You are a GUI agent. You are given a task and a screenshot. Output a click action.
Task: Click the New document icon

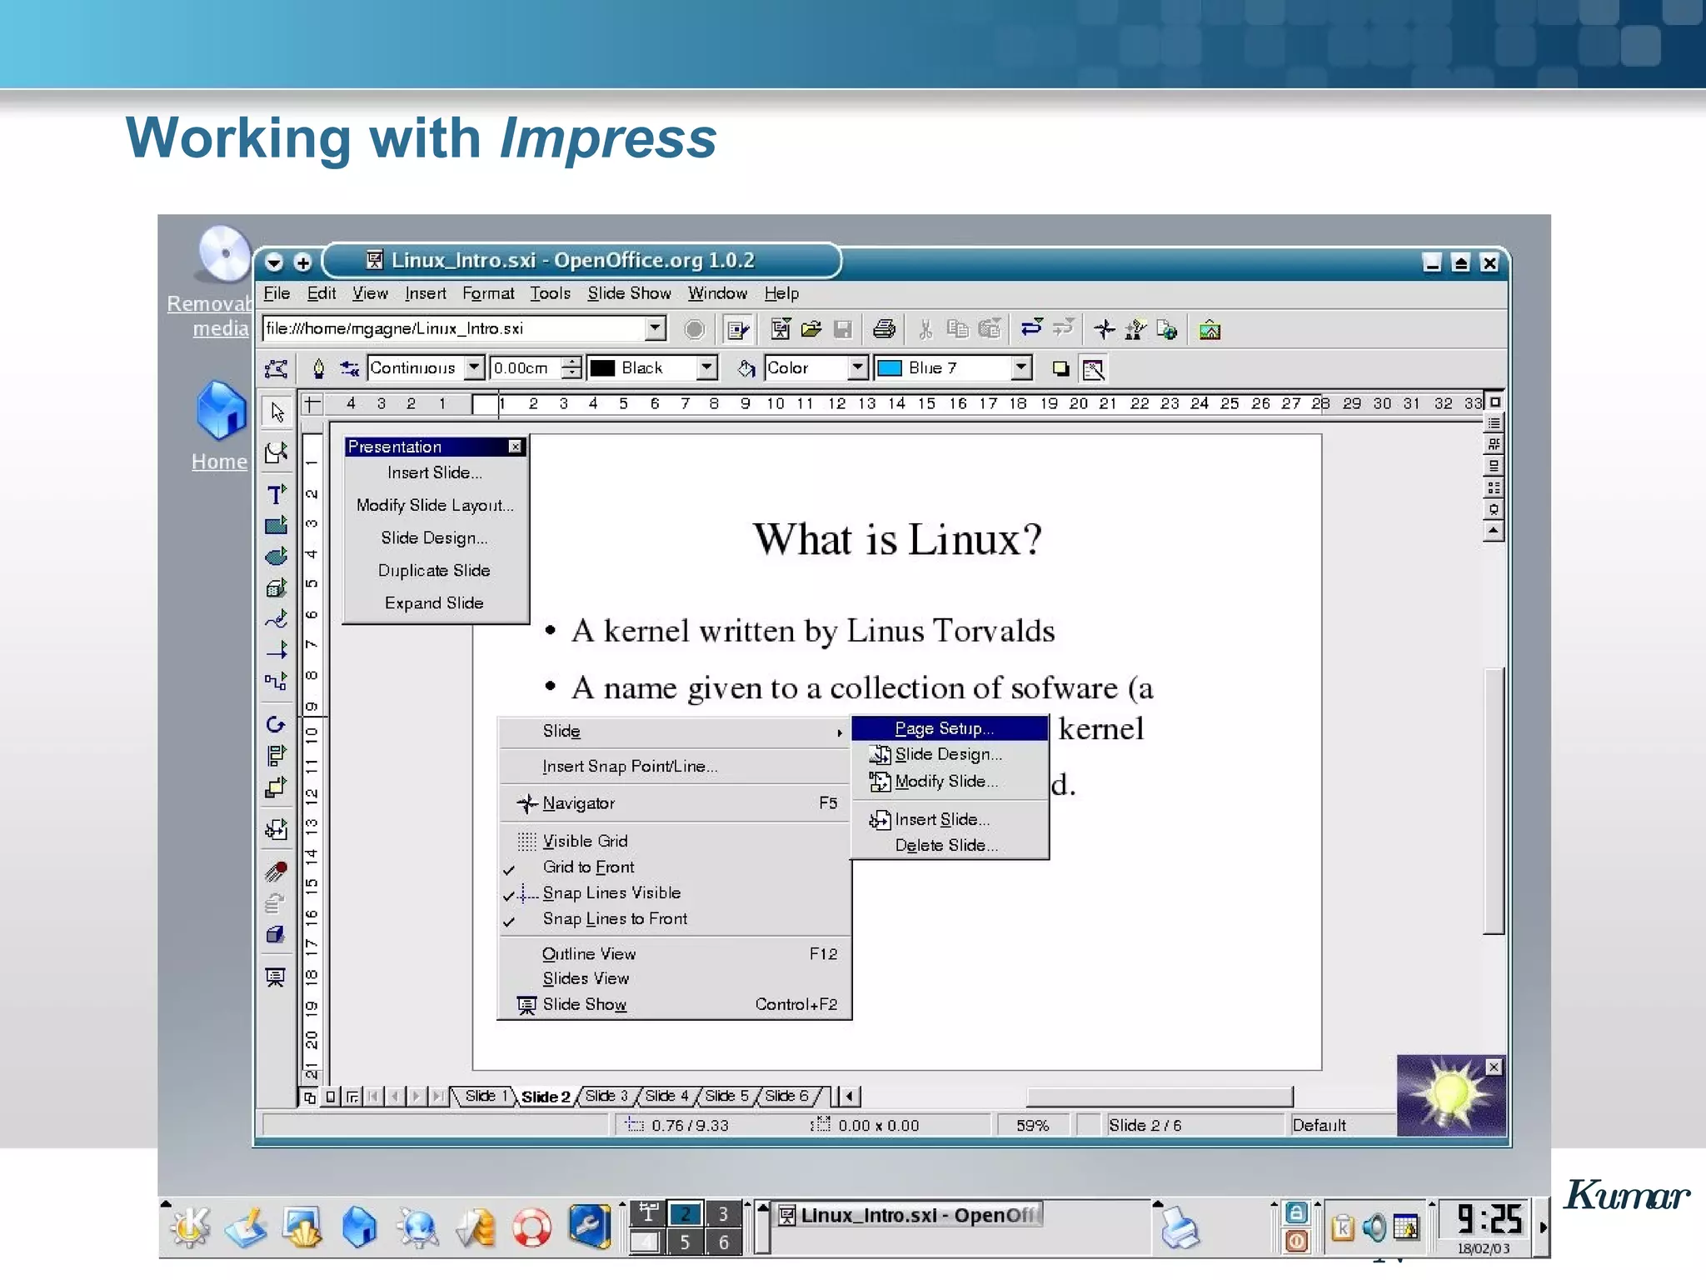(781, 329)
